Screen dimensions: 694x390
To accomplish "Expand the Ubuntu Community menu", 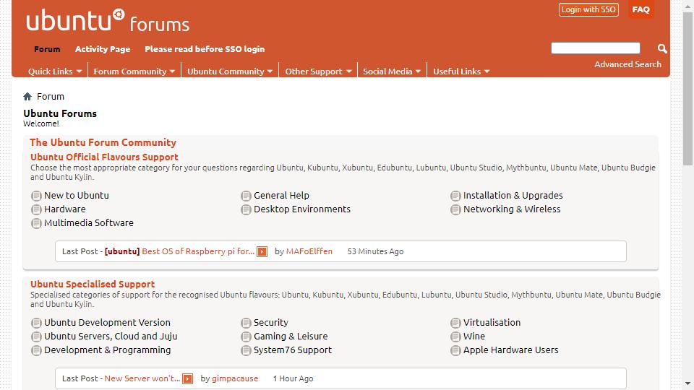I will 230,71.
